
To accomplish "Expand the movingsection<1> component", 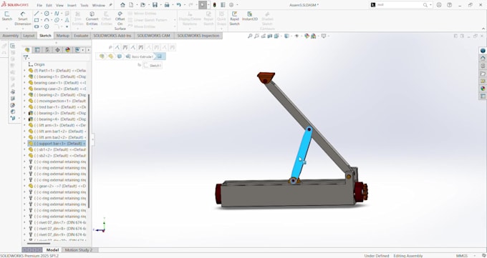I will [25, 101].
